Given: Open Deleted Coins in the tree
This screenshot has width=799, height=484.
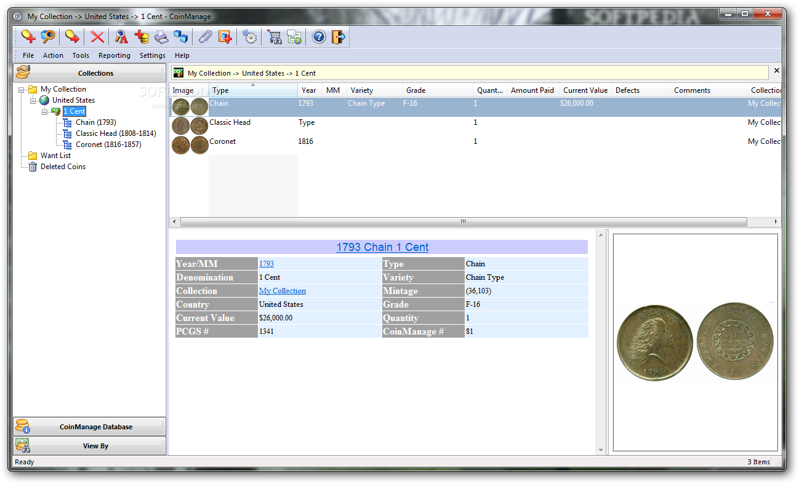Looking at the screenshot, I should tap(63, 167).
